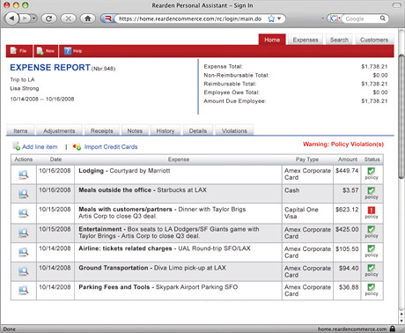Reload the page with the refresh icon
The width and height of the screenshot is (405, 333).
(48, 18)
